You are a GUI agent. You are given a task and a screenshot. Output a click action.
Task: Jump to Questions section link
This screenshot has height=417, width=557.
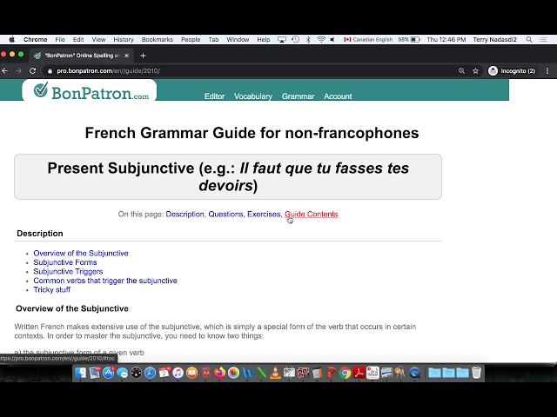pyautogui.click(x=225, y=215)
